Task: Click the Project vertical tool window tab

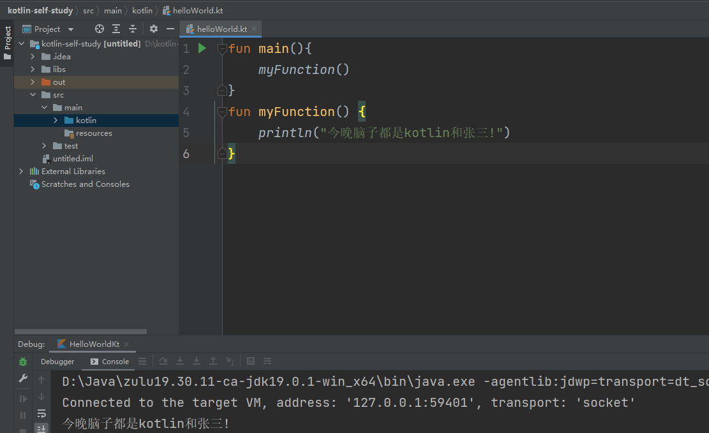Action: pos(7,43)
